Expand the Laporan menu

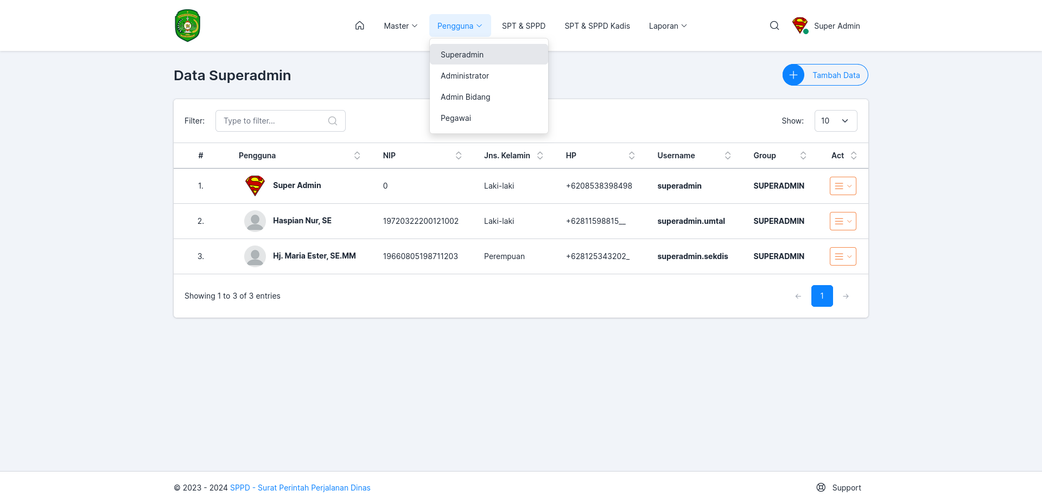[668, 25]
